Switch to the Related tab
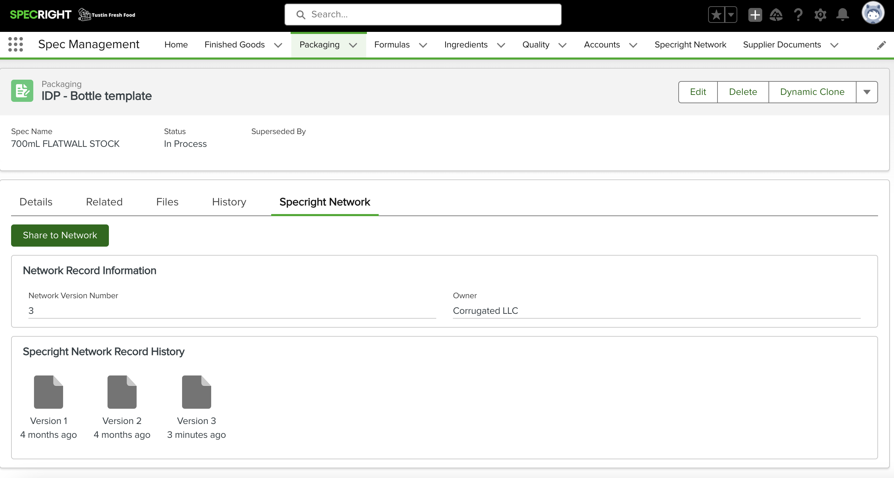The width and height of the screenshot is (894, 478). point(104,202)
